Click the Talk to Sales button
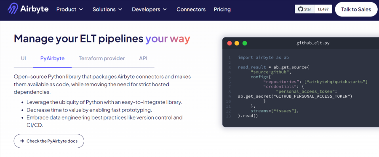This screenshot has width=379, height=157. click(356, 9)
